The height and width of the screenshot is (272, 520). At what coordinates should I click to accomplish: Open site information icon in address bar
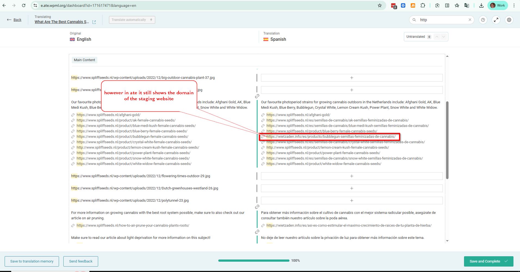pos(35,5)
